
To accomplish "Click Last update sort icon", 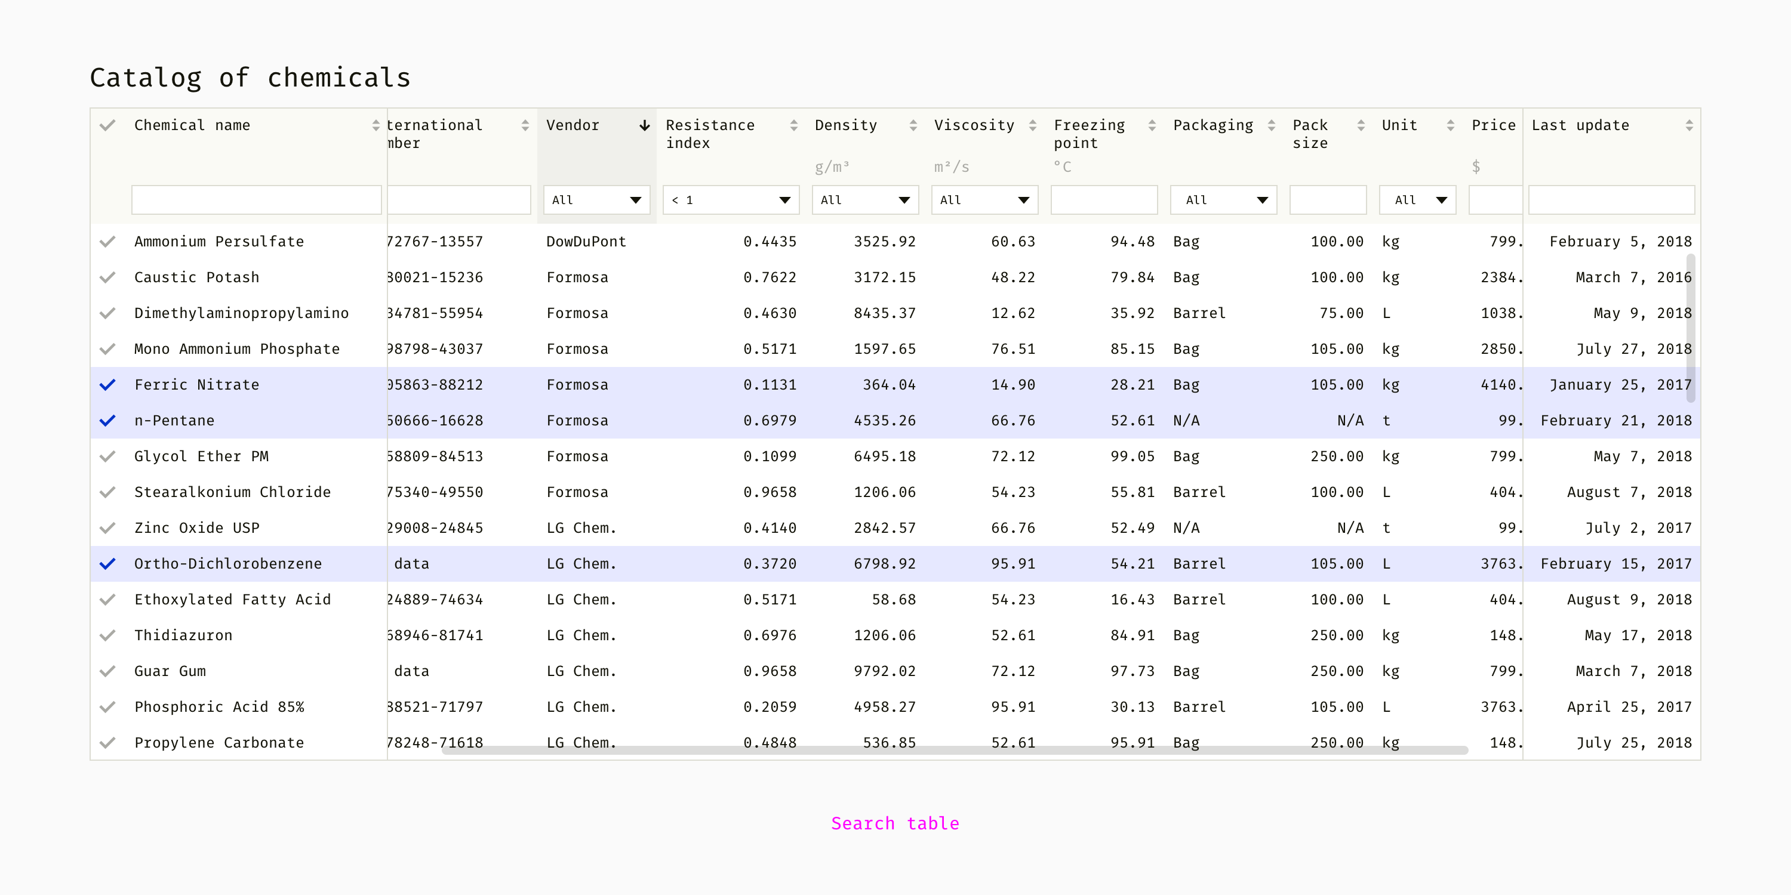I will point(1689,125).
